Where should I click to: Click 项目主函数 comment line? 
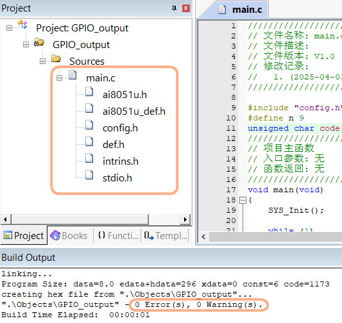[x=281, y=149]
